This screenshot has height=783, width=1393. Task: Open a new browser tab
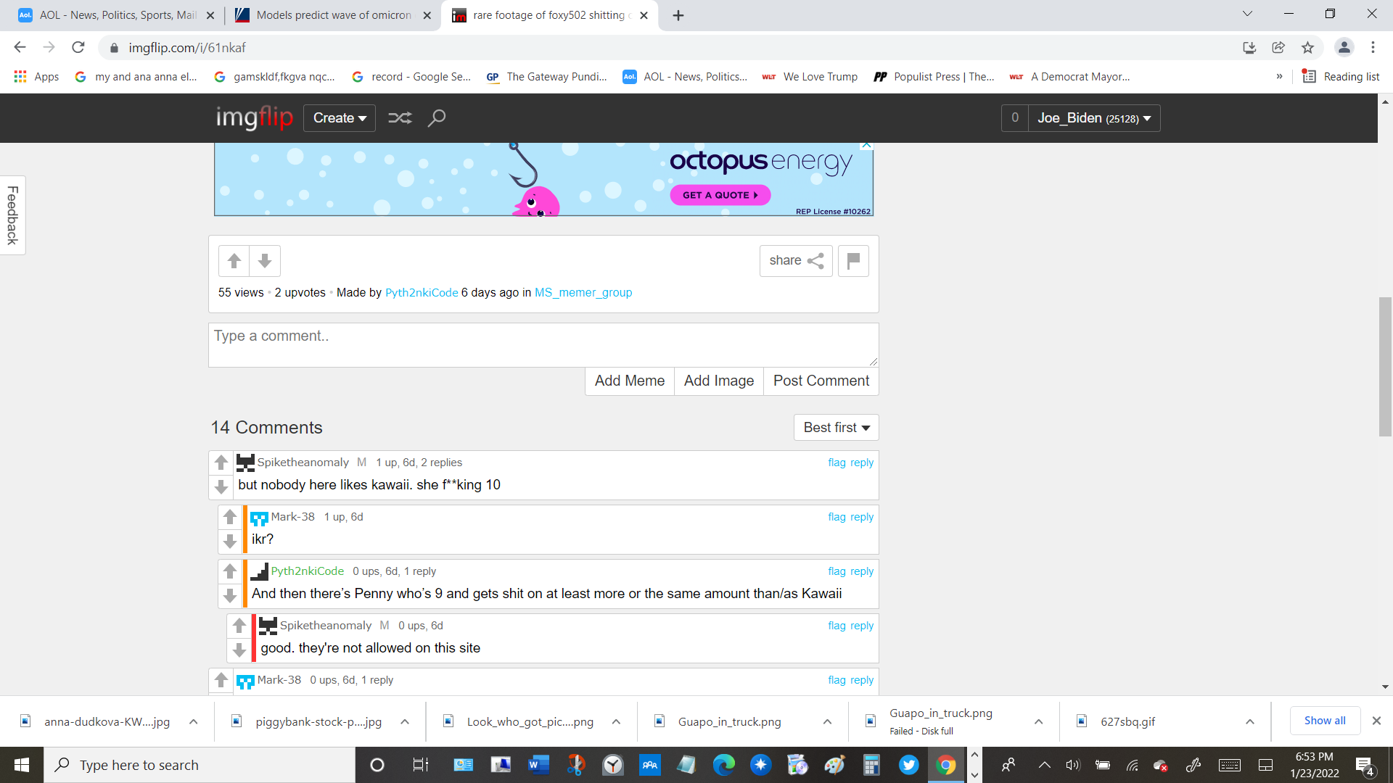pos(678,15)
